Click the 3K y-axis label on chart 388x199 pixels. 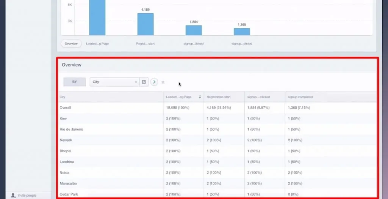[70, 21]
